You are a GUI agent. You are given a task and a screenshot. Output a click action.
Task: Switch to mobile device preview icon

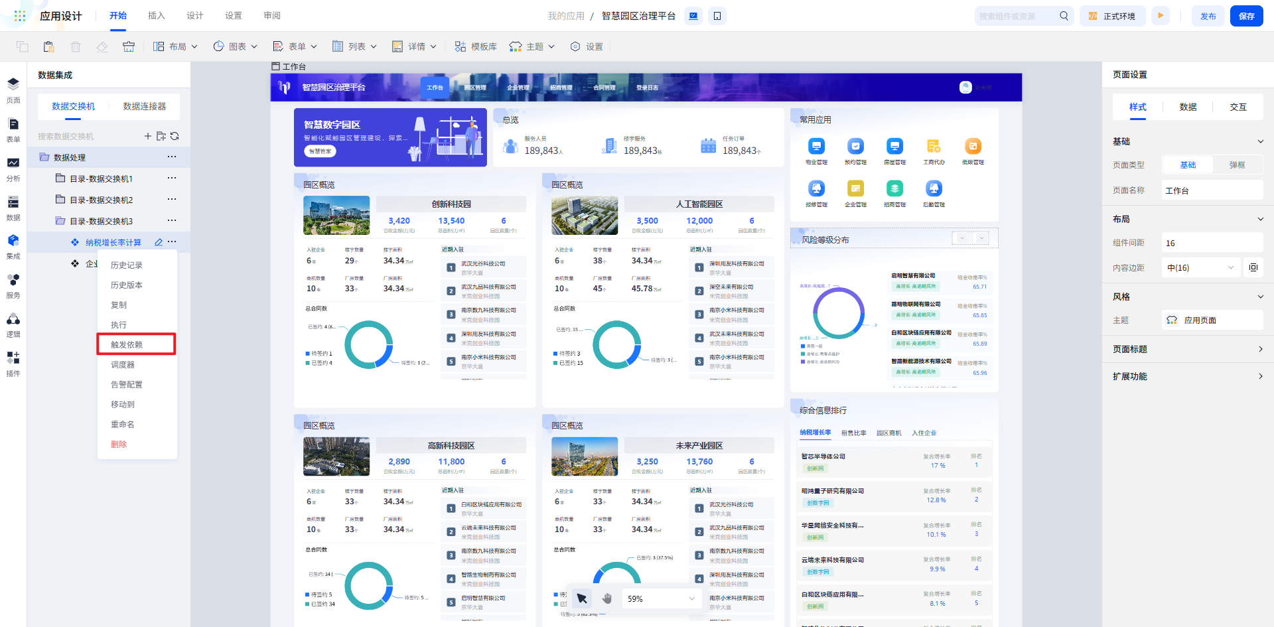(717, 16)
